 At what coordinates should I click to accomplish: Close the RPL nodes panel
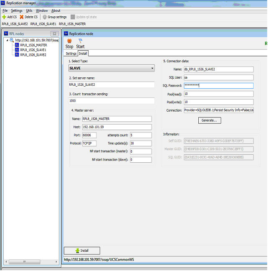click(x=54, y=34)
